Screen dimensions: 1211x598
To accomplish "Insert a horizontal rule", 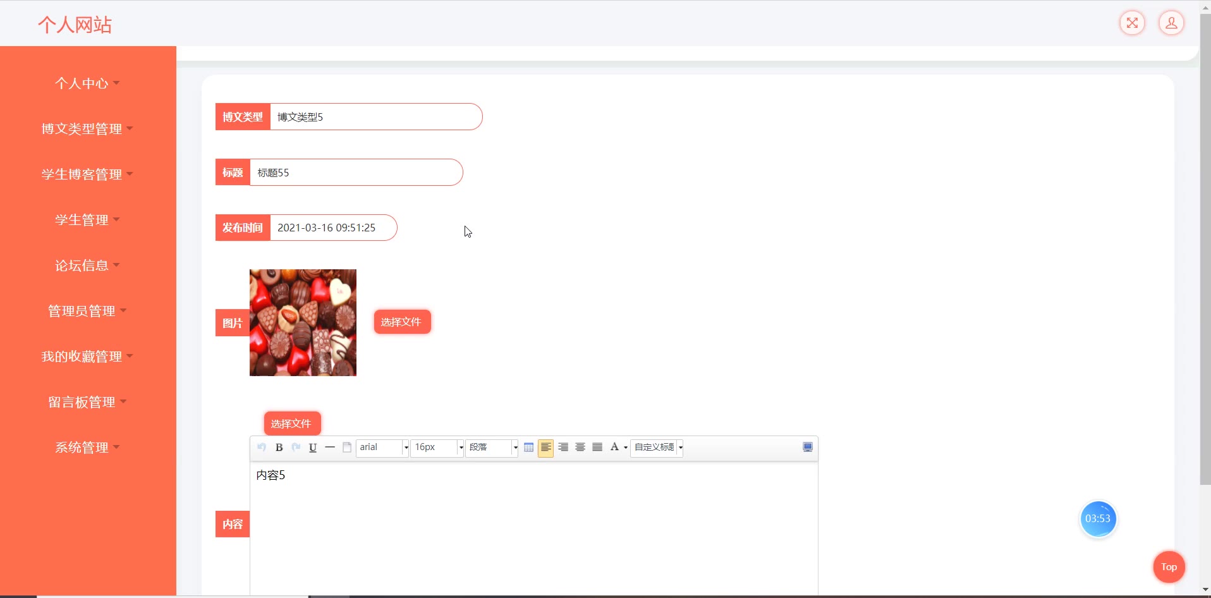I will [330, 448].
